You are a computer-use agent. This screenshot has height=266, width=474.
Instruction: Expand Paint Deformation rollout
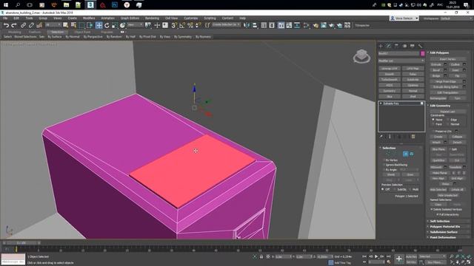[448, 237]
